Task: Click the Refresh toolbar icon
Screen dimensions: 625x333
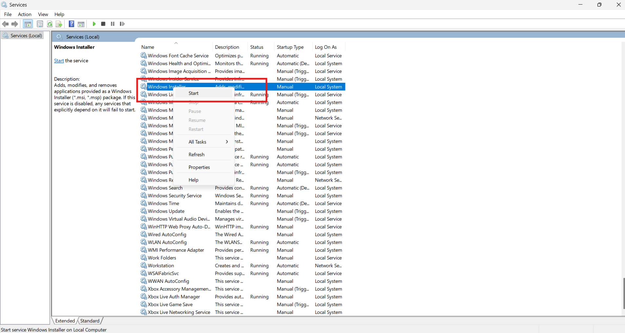Action: point(49,24)
